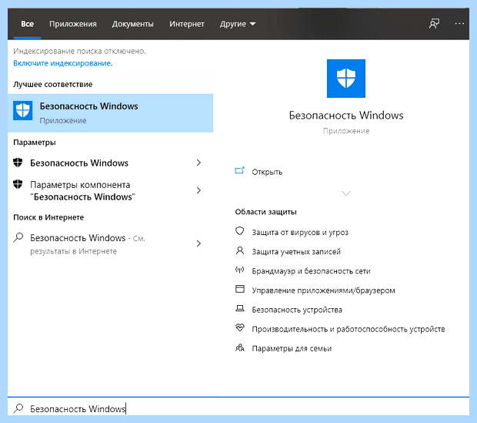This screenshot has height=423, width=477.
Task: Click the feedback person icon in the top bar
Action: tap(434, 24)
